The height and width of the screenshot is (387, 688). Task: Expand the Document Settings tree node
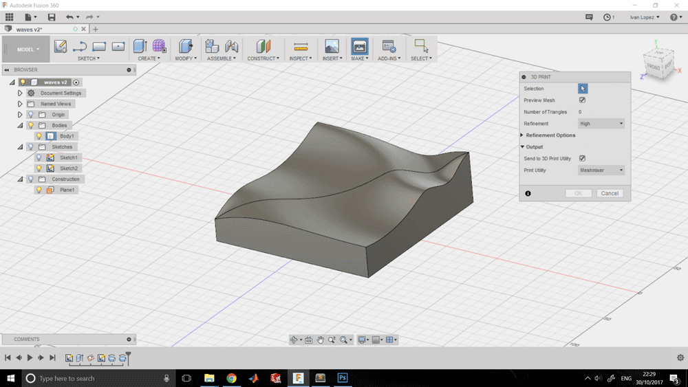20,93
